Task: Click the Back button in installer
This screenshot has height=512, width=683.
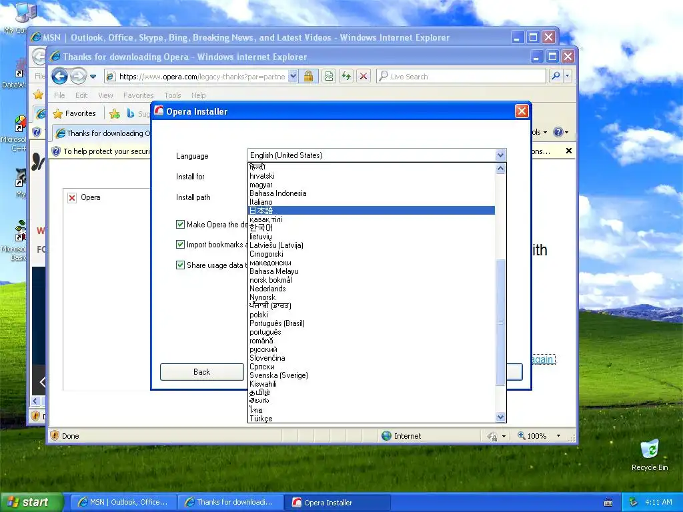Action: tap(201, 372)
